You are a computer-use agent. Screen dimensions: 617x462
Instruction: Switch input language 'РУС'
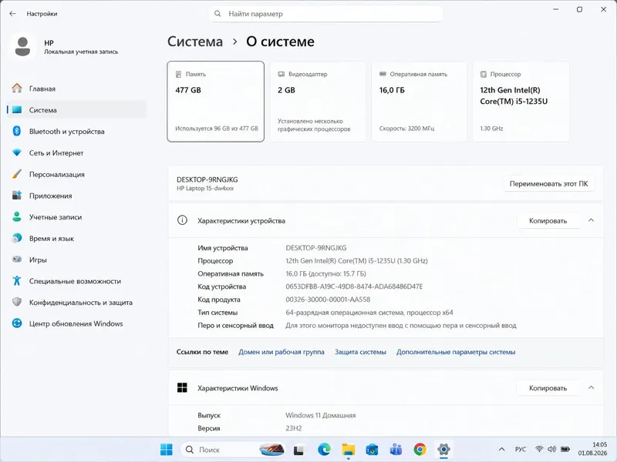521,449
